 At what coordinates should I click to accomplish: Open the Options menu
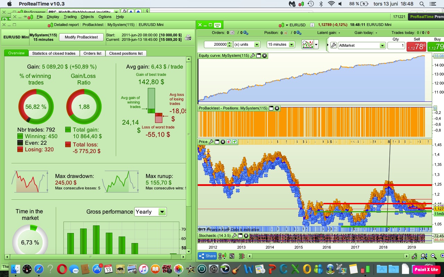tap(105, 17)
